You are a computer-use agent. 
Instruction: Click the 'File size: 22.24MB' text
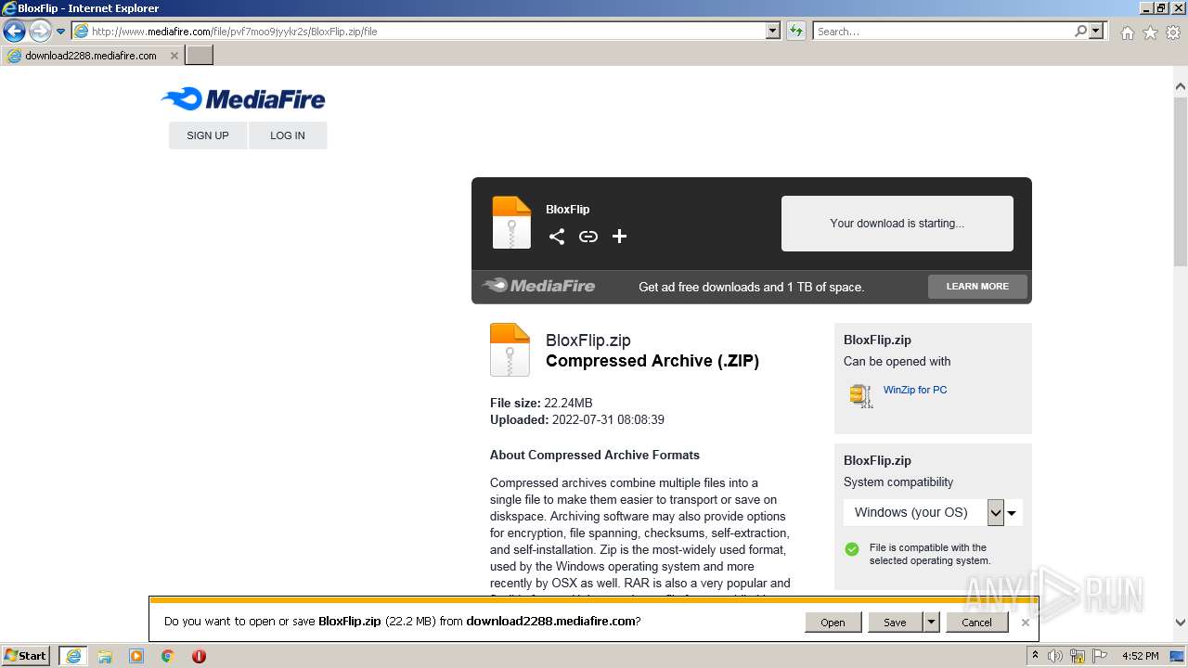coord(541,404)
